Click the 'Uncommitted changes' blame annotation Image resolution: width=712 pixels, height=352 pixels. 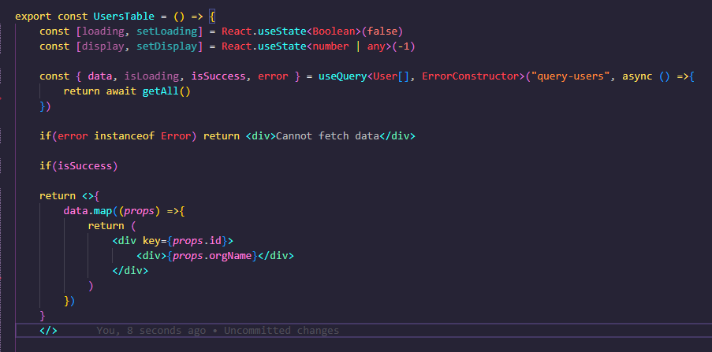click(x=281, y=331)
